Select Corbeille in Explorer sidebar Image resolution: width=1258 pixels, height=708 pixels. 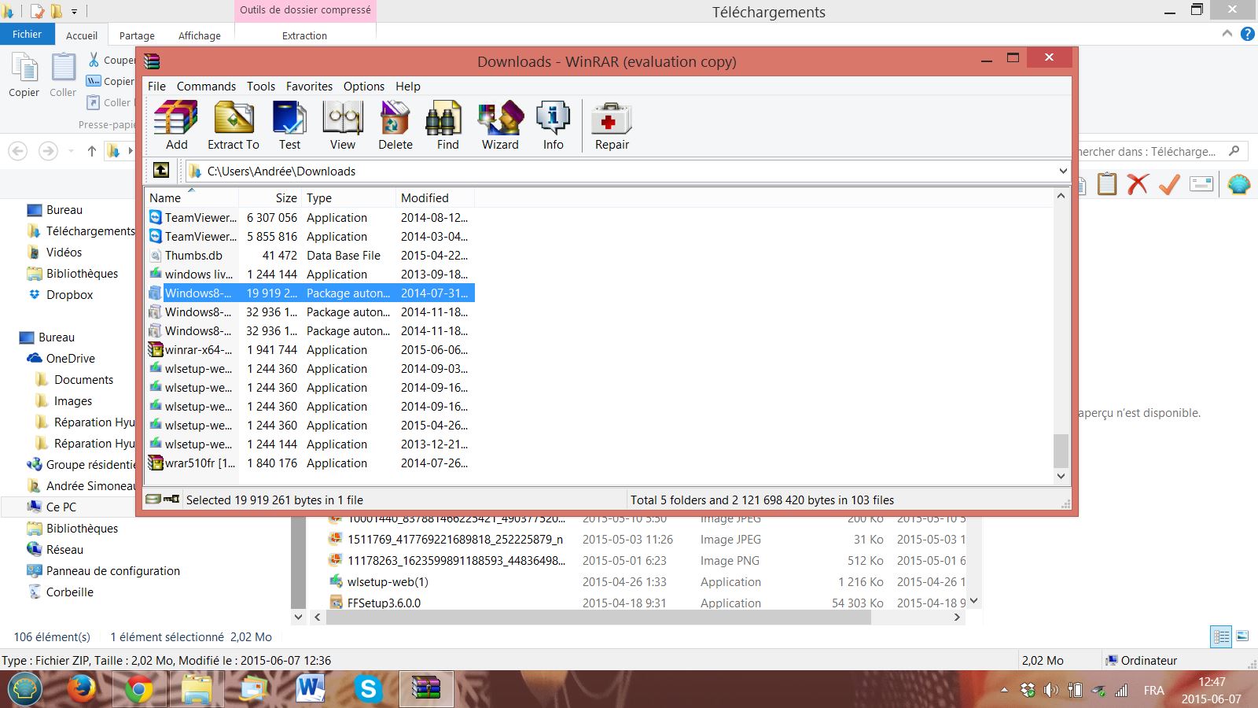point(69,592)
